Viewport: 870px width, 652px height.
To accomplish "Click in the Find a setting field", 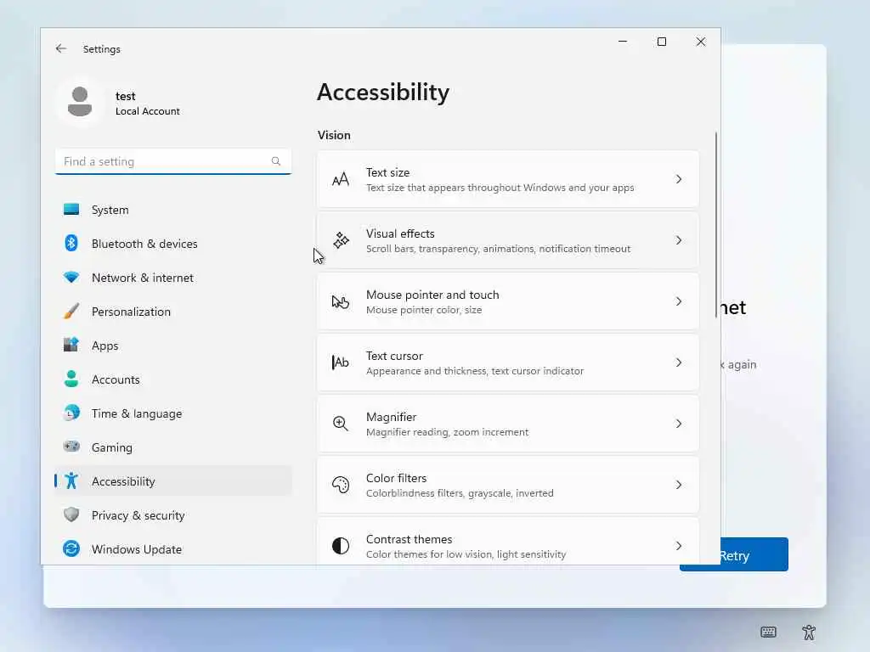I will coord(173,161).
